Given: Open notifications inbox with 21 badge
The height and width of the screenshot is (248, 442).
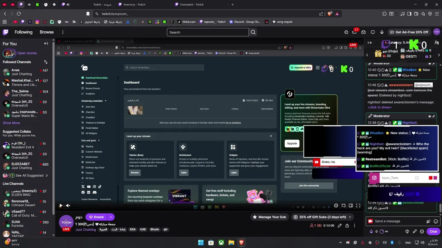Looking at the screenshot, I should pos(354,32).
